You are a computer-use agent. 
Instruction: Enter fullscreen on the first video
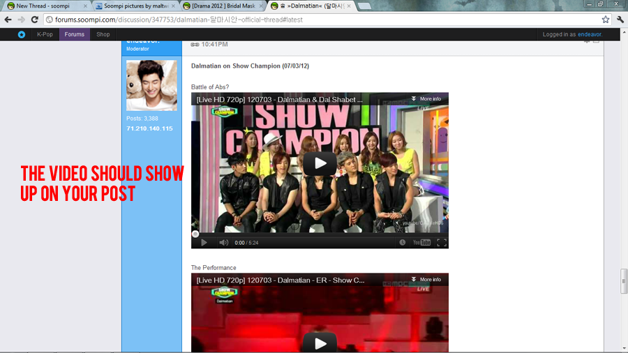pyautogui.click(x=442, y=243)
